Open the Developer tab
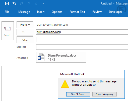Image resolution: width=128 pixels, height=101 pixels. [x=115, y=12]
